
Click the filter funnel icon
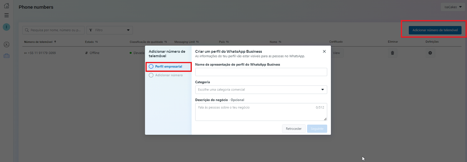pos(91,30)
